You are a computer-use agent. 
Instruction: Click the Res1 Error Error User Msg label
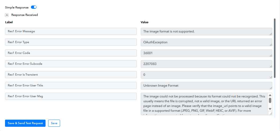pyautogui.click(x=71, y=96)
